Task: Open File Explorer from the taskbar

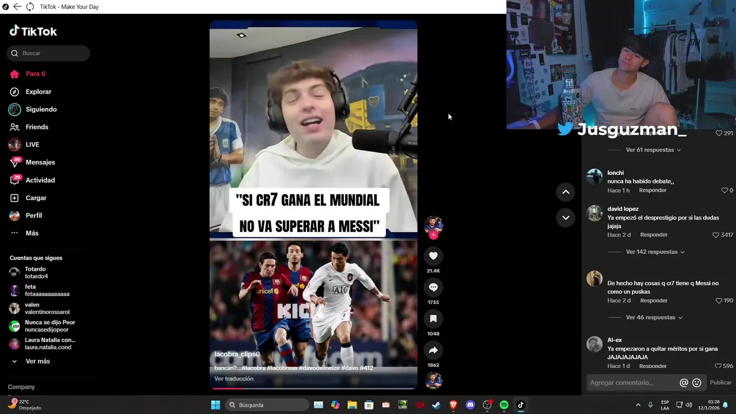Action: pos(352,405)
